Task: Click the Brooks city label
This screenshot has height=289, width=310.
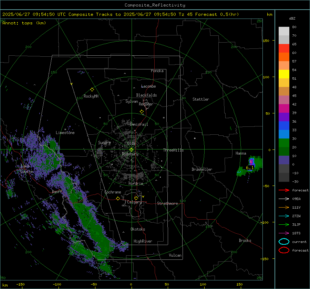Action: point(245,241)
